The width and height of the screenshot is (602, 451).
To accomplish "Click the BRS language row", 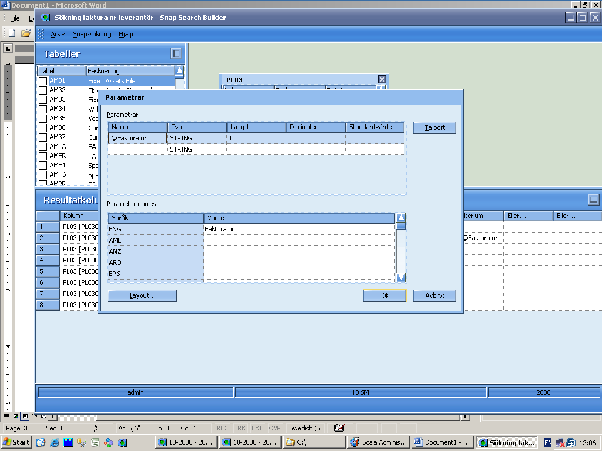I will pos(252,274).
